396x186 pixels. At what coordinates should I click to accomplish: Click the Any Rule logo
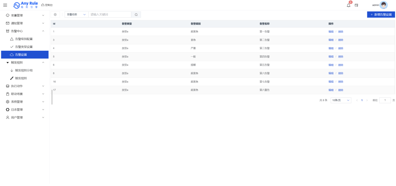click(26, 5)
